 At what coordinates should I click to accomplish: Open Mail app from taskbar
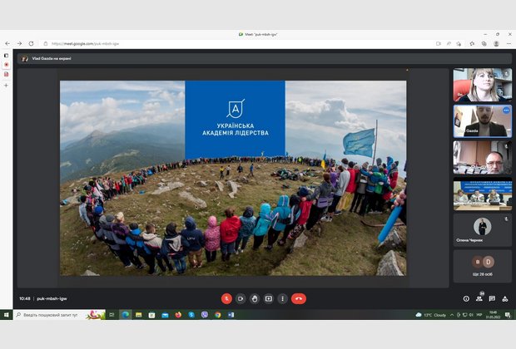click(165, 315)
